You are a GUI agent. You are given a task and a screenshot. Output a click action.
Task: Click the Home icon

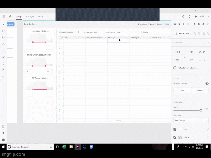(x=11, y=16)
